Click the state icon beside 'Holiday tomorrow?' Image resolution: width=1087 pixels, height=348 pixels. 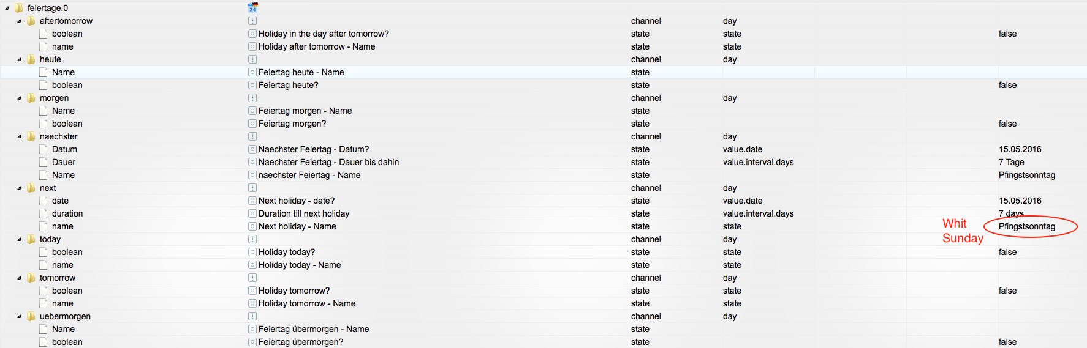tap(252, 291)
